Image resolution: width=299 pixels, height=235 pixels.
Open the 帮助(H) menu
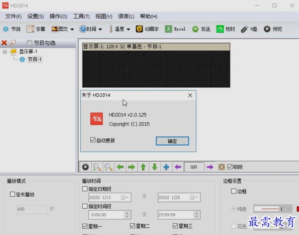[149, 16]
